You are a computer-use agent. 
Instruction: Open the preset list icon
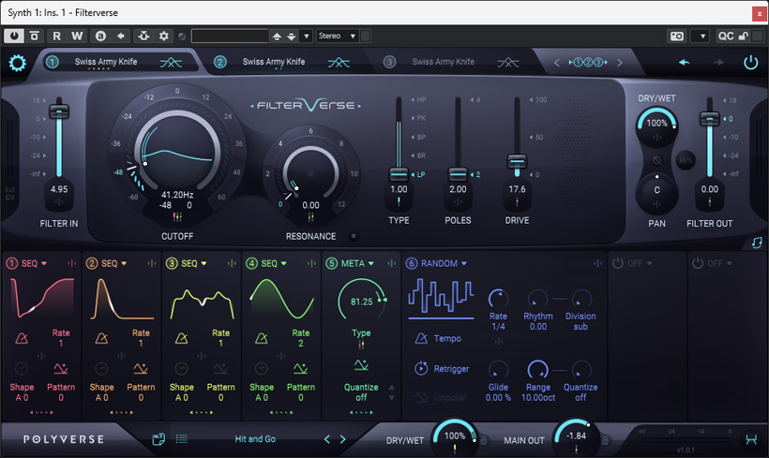[181, 439]
